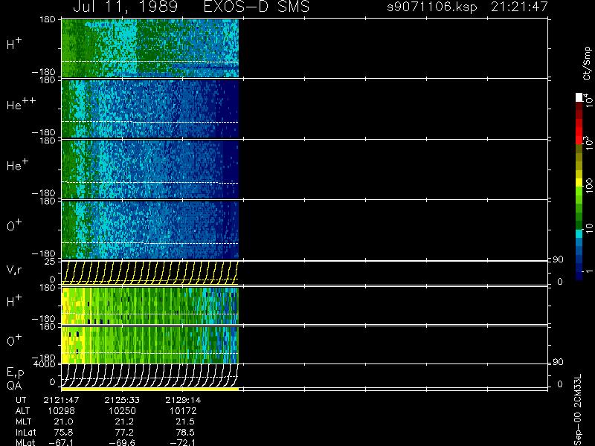Click MLat value '-69.6'
Image resolution: width=595 pixels, height=446 pixels.
pos(122,442)
